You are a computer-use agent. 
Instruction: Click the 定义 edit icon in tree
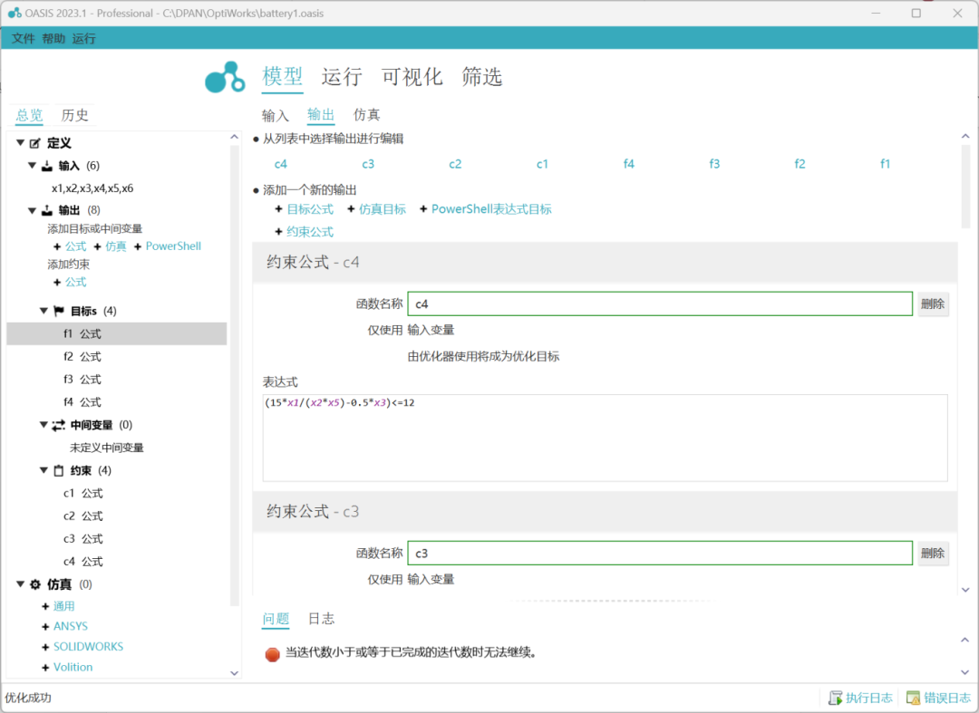click(35, 143)
